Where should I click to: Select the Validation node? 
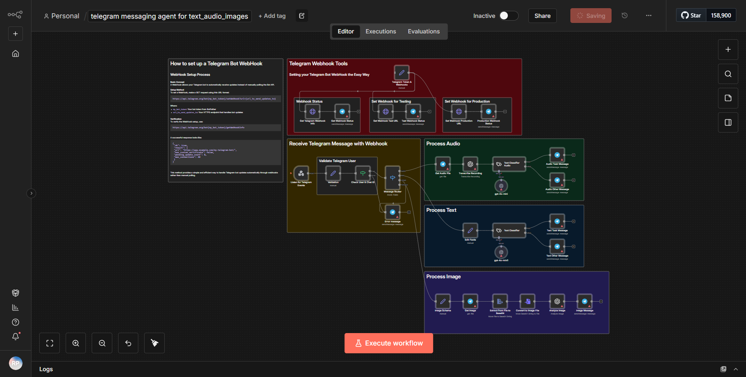pyautogui.click(x=333, y=173)
